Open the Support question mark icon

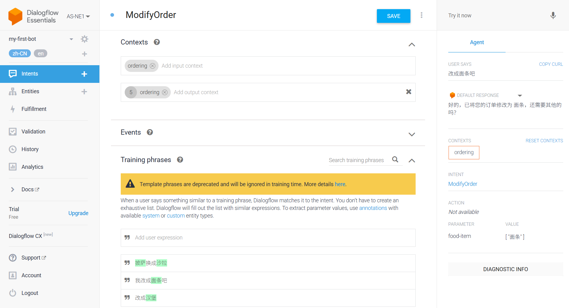click(x=13, y=258)
